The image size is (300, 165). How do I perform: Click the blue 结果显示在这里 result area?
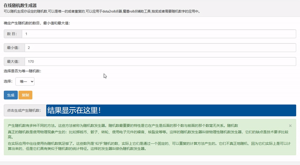coord(171,110)
